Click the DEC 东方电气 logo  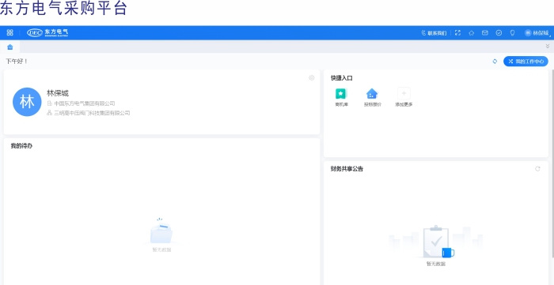click(47, 32)
